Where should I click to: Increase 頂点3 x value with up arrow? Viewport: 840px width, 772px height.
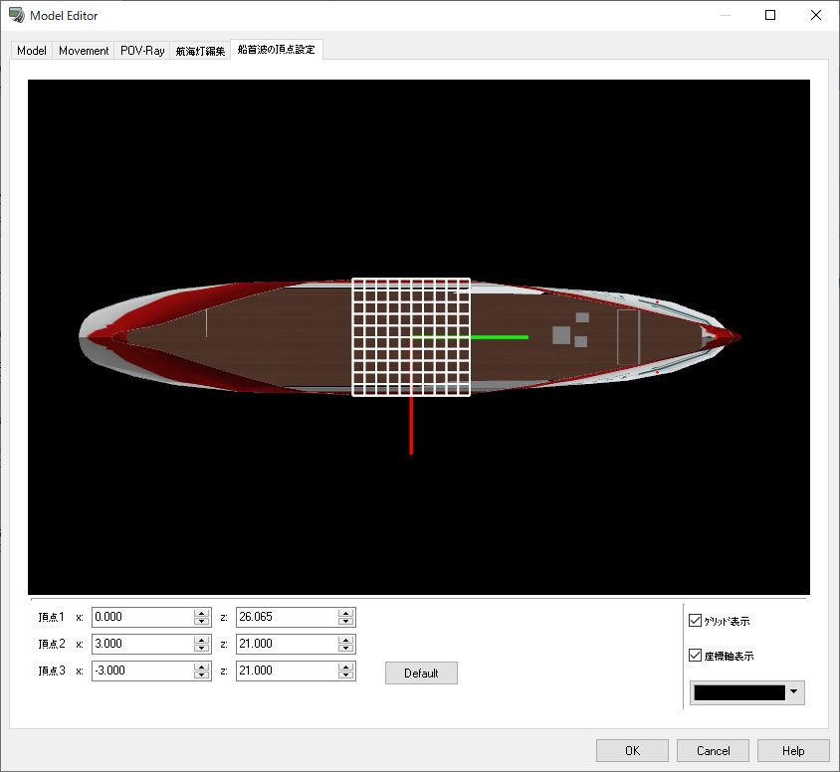tap(201, 667)
